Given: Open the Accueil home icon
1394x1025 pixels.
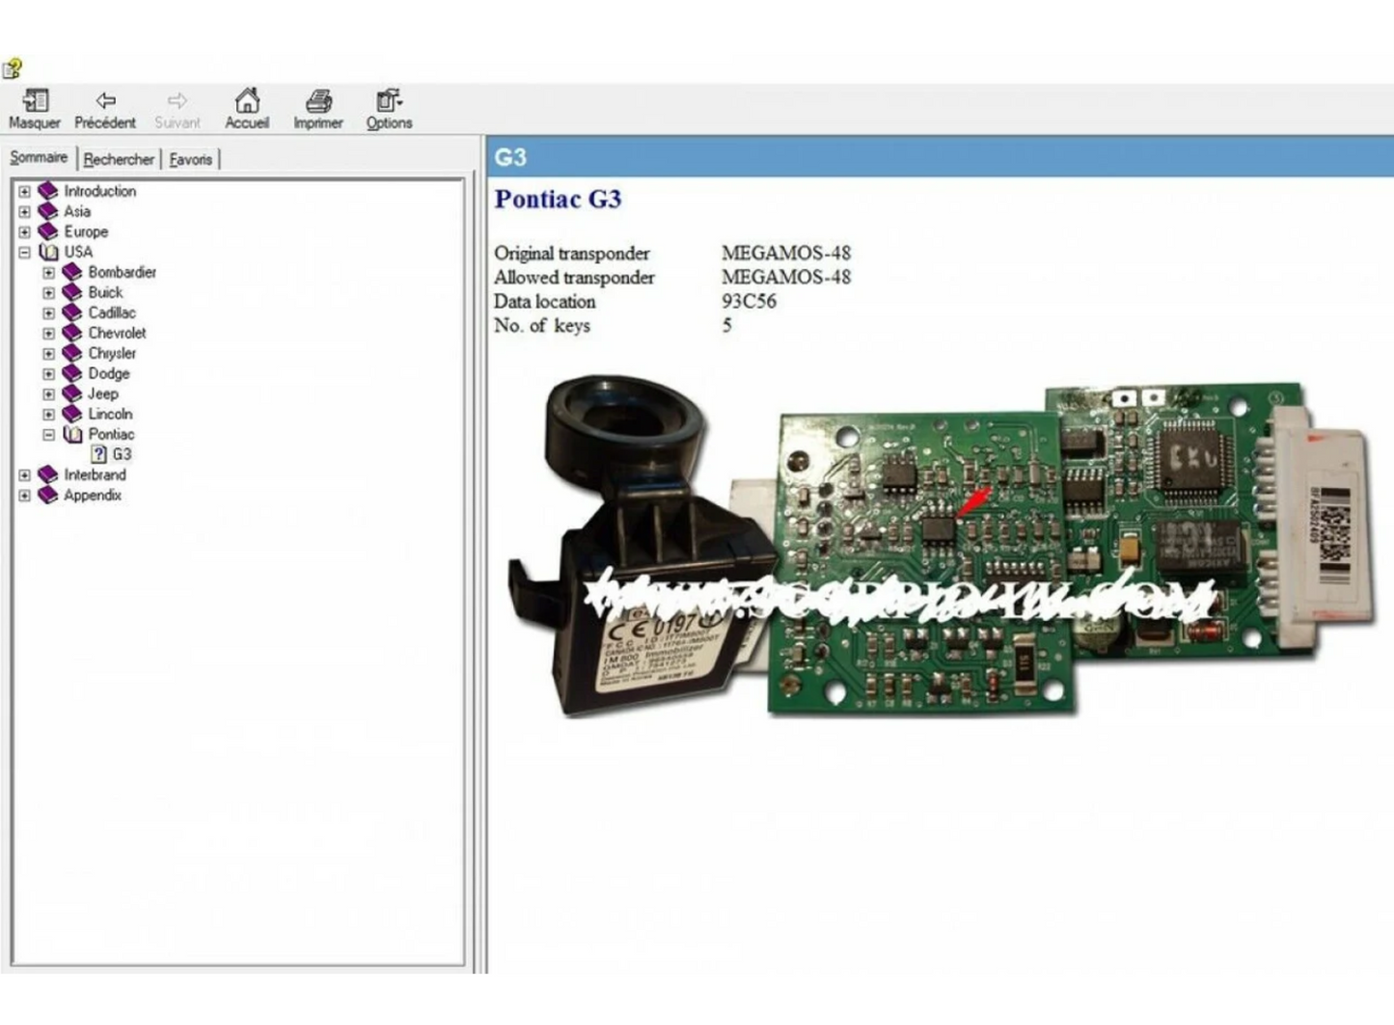Looking at the screenshot, I should [x=247, y=101].
